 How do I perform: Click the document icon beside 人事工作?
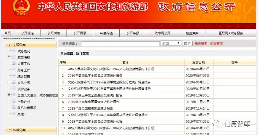(14, 63)
